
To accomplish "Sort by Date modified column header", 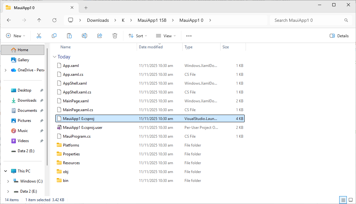I will tap(151, 47).
